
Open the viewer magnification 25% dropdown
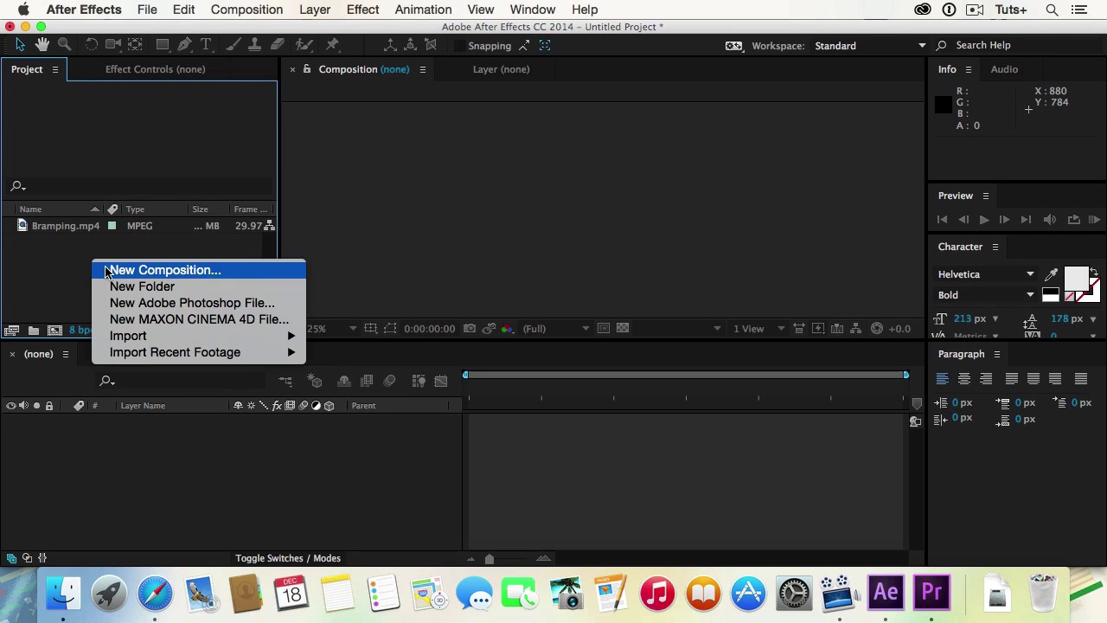point(332,329)
